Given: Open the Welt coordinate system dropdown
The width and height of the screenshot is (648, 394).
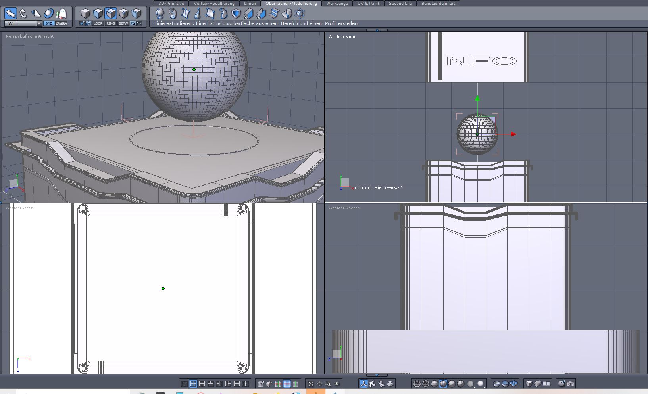Looking at the screenshot, I should [39, 23].
